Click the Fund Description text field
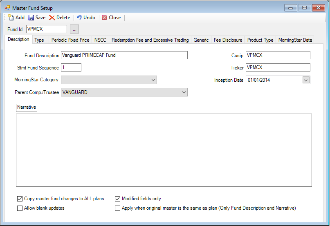The width and height of the screenshot is (330, 226). 124,55
